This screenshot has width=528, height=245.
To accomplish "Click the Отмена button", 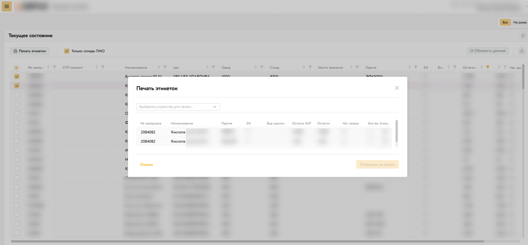I will tap(146, 165).
